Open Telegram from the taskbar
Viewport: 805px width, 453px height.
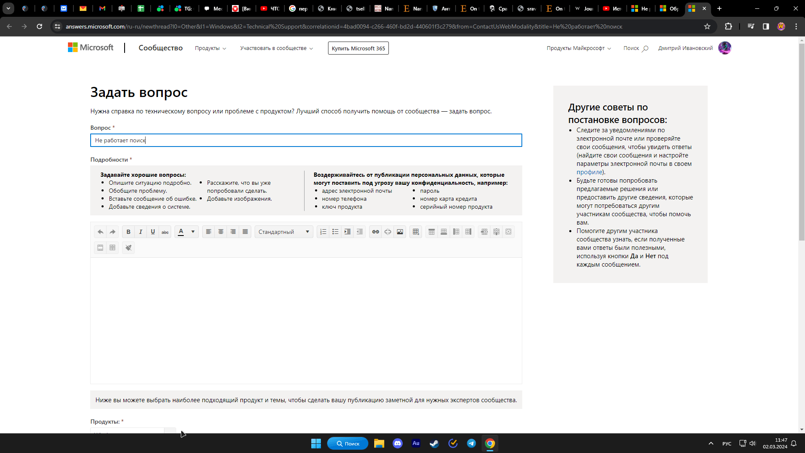(x=471, y=443)
